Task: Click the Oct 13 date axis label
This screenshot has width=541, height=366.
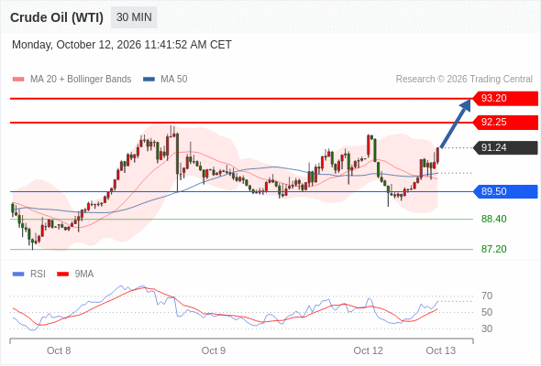Action: coord(441,350)
